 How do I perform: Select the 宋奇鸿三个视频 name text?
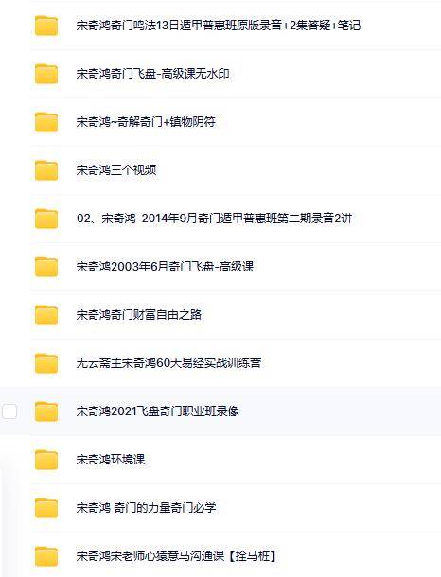click(x=116, y=170)
